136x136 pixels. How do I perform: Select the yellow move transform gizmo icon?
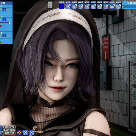pos(19,133)
